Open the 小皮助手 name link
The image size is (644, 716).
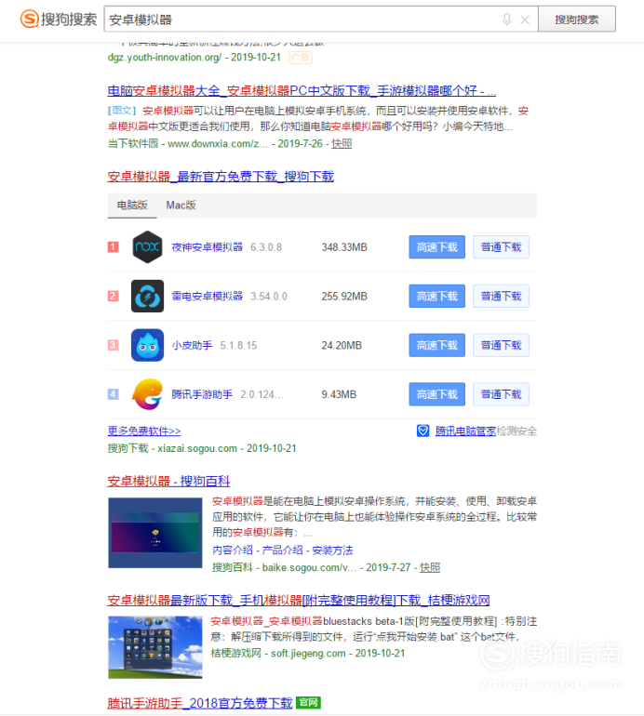[192, 345]
